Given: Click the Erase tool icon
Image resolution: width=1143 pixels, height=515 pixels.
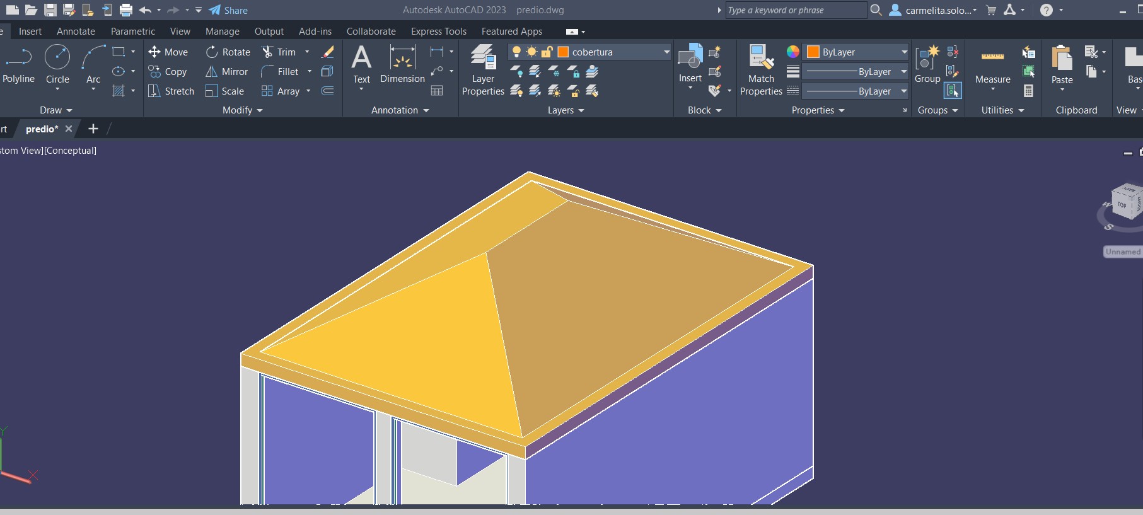Looking at the screenshot, I should point(328,52).
